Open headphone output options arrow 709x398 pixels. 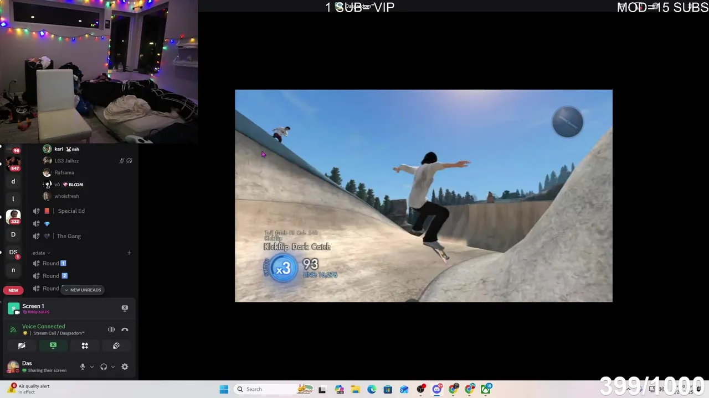click(113, 366)
